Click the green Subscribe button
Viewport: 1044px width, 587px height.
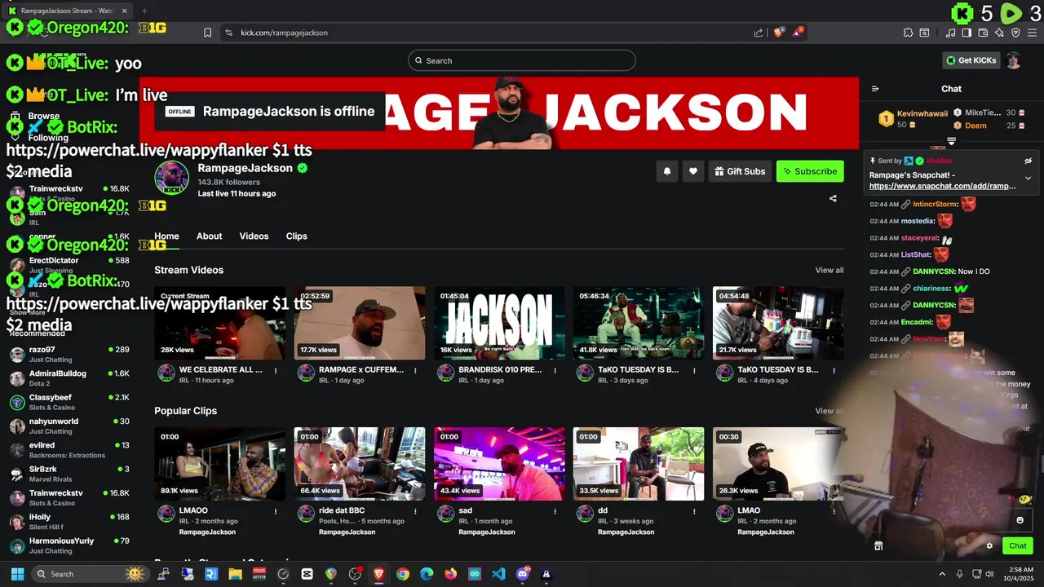(x=810, y=171)
